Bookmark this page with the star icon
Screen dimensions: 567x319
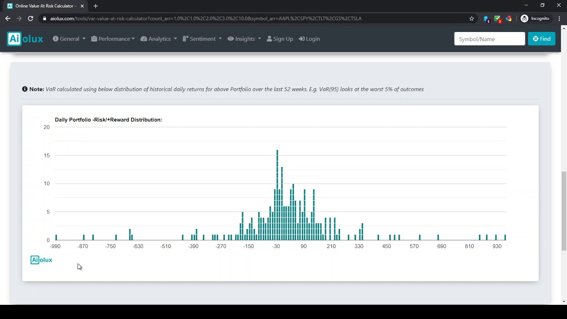472,19
